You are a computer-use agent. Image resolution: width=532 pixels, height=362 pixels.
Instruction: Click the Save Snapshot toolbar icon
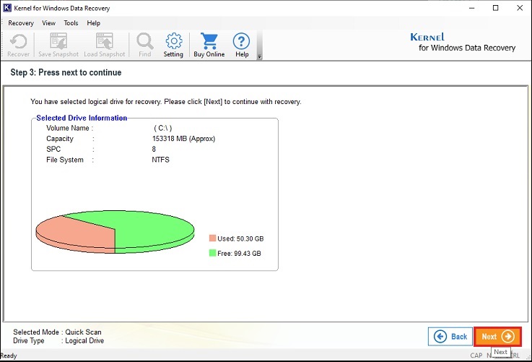(58, 45)
